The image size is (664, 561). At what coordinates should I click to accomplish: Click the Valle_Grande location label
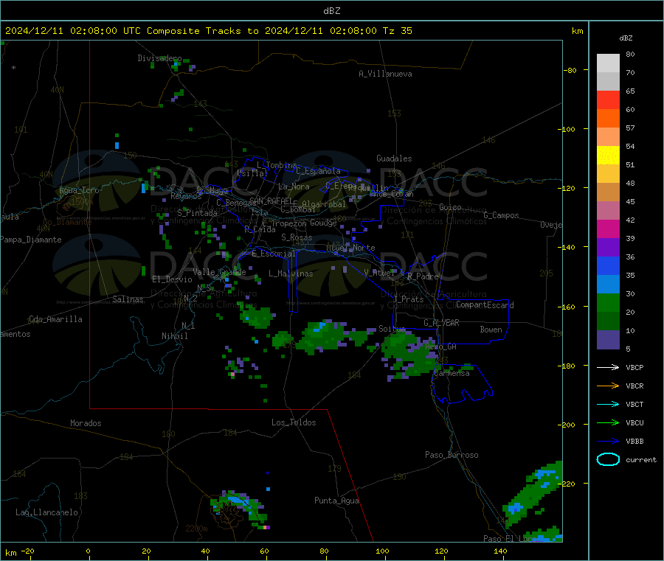(x=219, y=272)
